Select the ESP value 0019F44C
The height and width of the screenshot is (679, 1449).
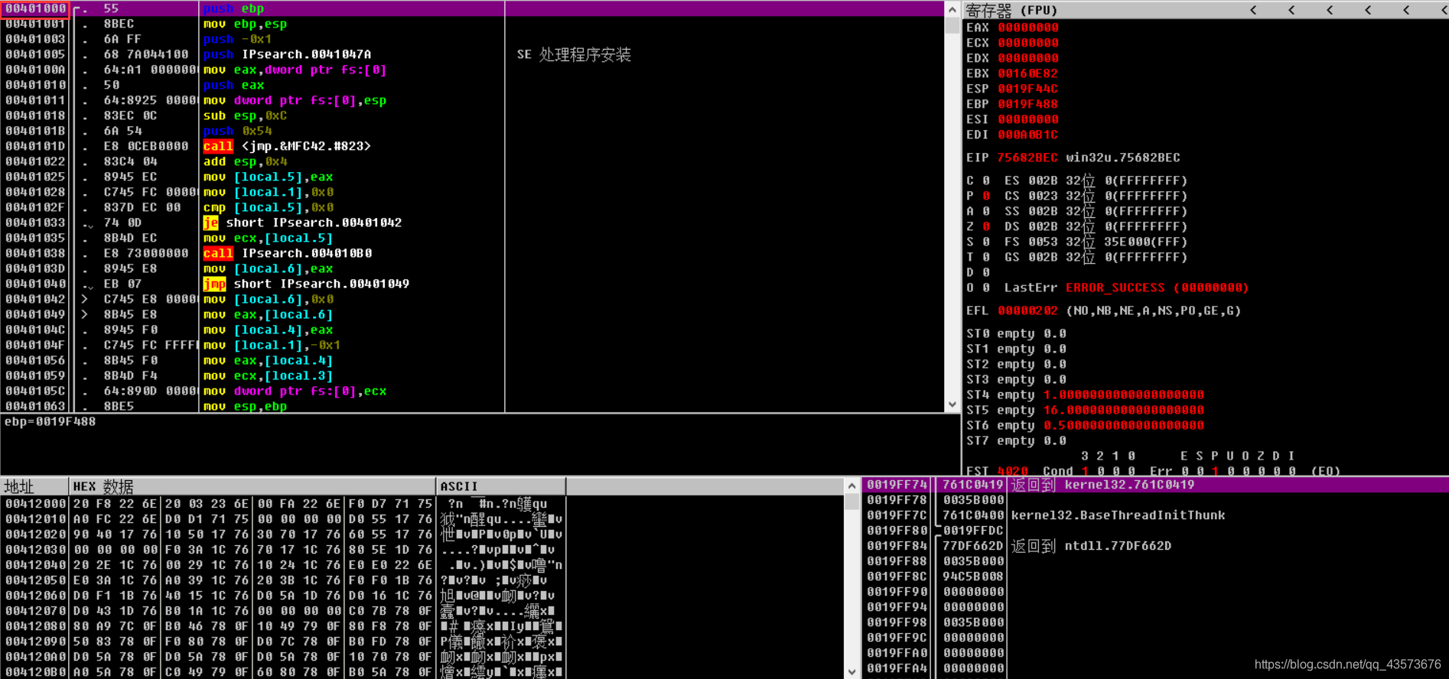point(1028,89)
